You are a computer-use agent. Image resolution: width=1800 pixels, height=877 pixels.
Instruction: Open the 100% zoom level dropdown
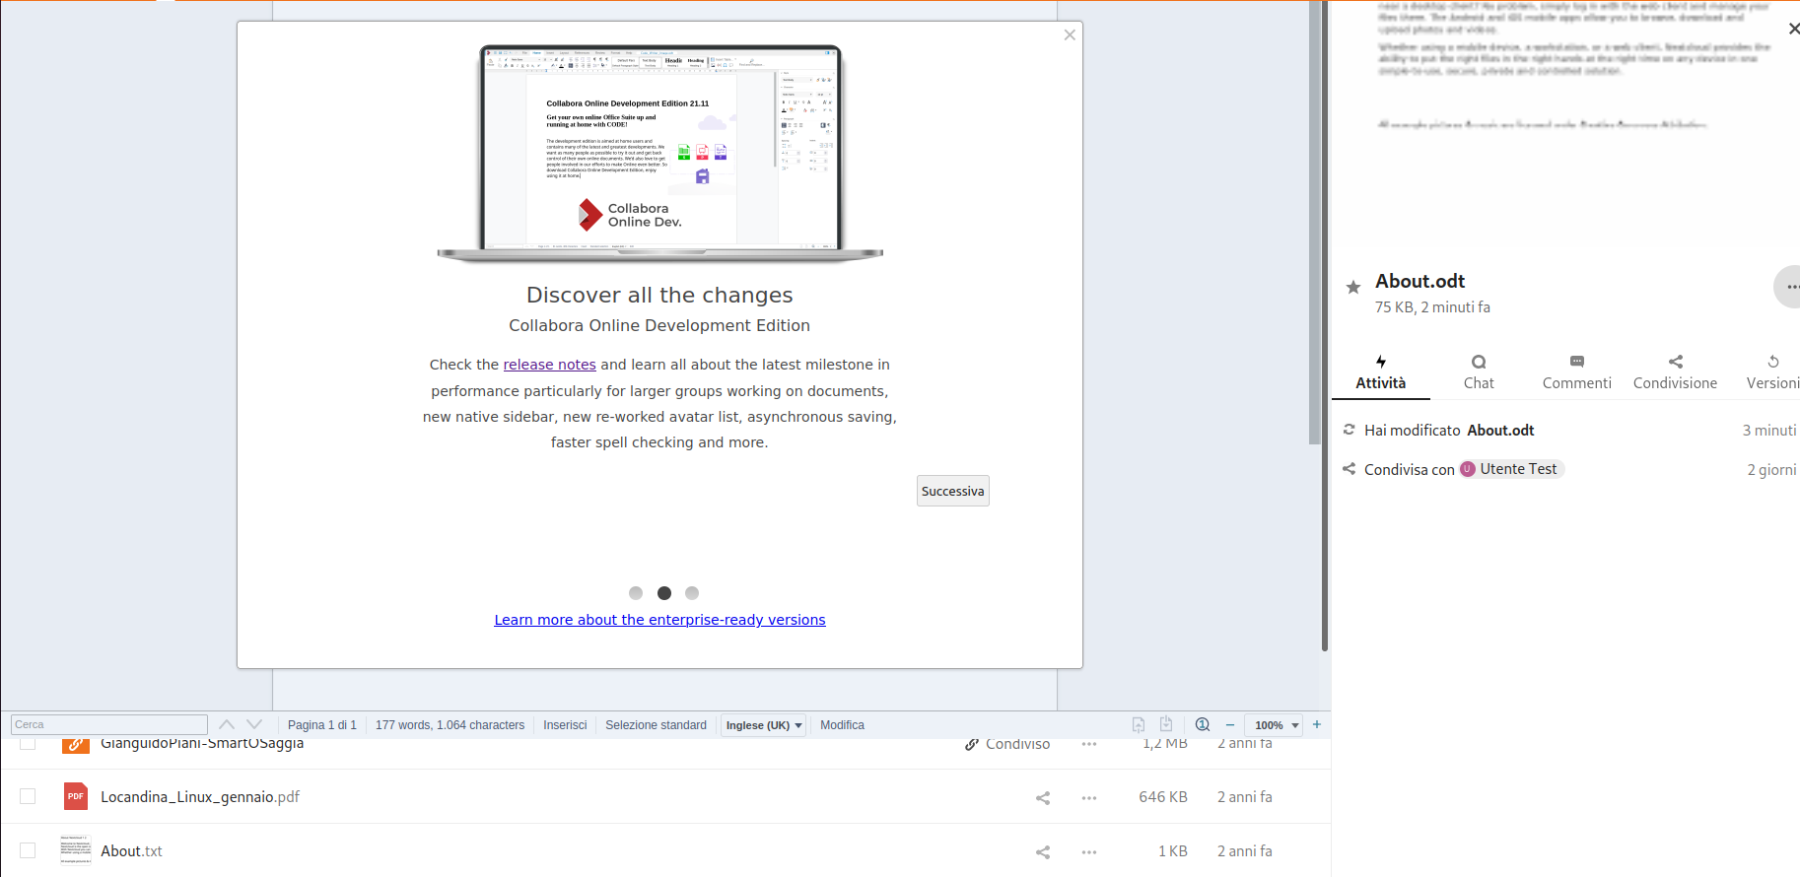[x=1274, y=725]
